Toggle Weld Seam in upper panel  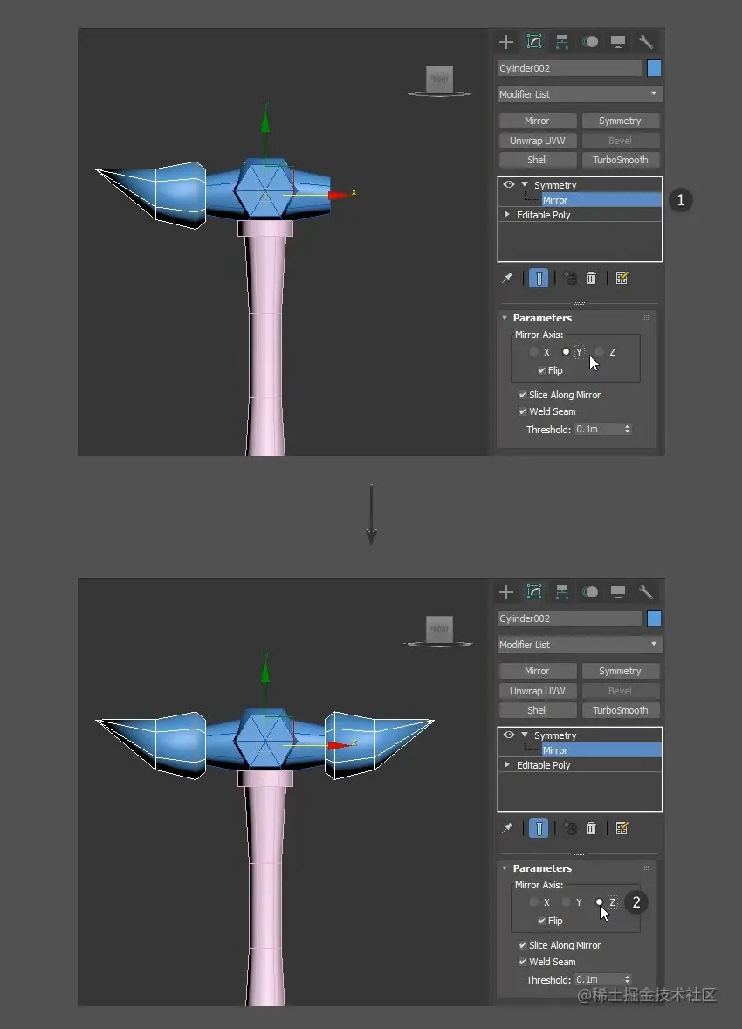(x=522, y=411)
